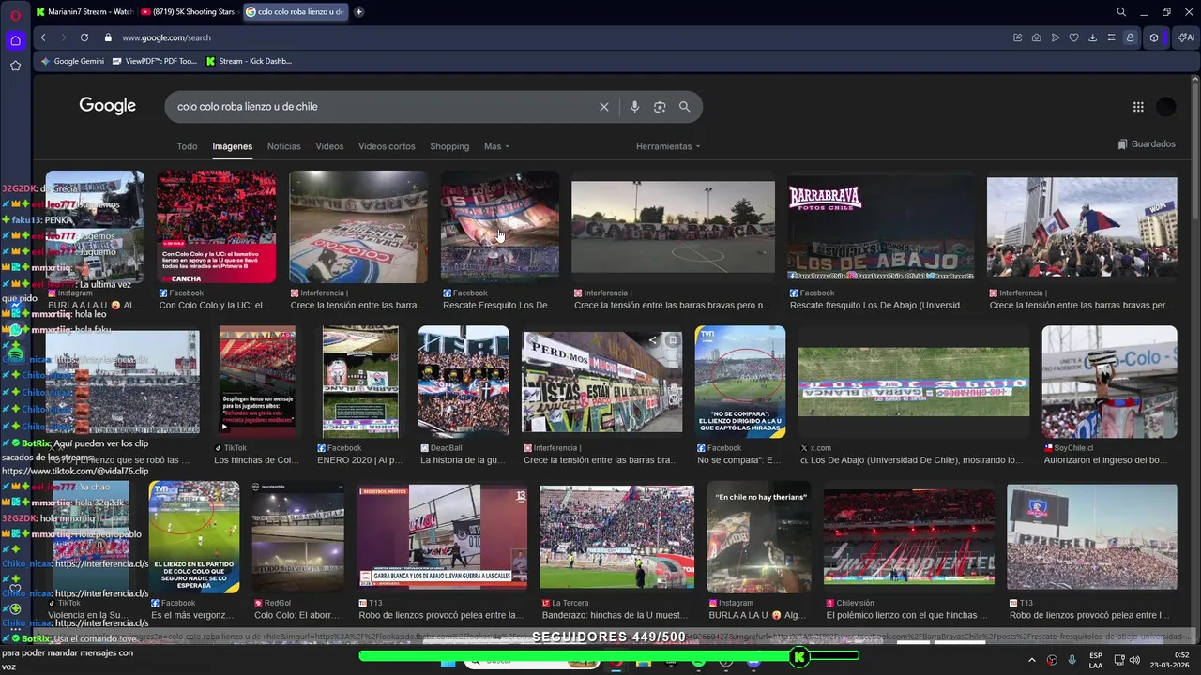The width and height of the screenshot is (1201, 675).
Task: Open a new tab with the plus button
Action: pyautogui.click(x=358, y=12)
